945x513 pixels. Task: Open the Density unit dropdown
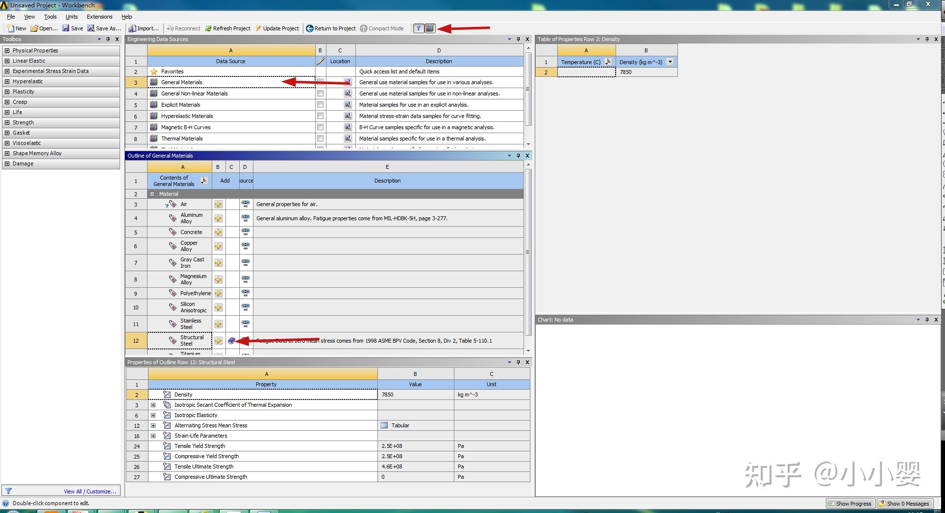671,62
